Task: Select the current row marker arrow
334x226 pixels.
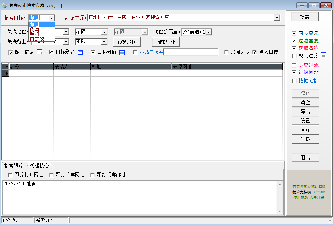Action: [5, 73]
